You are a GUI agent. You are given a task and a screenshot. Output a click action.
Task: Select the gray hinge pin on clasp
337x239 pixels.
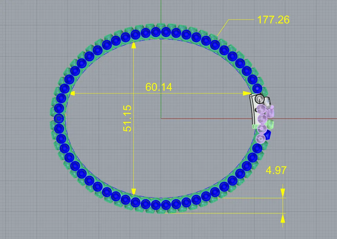pos(259,99)
